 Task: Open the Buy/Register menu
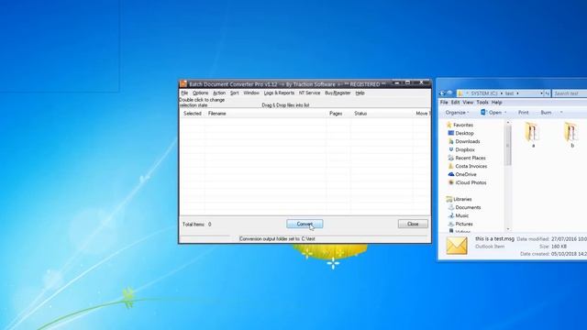click(338, 93)
